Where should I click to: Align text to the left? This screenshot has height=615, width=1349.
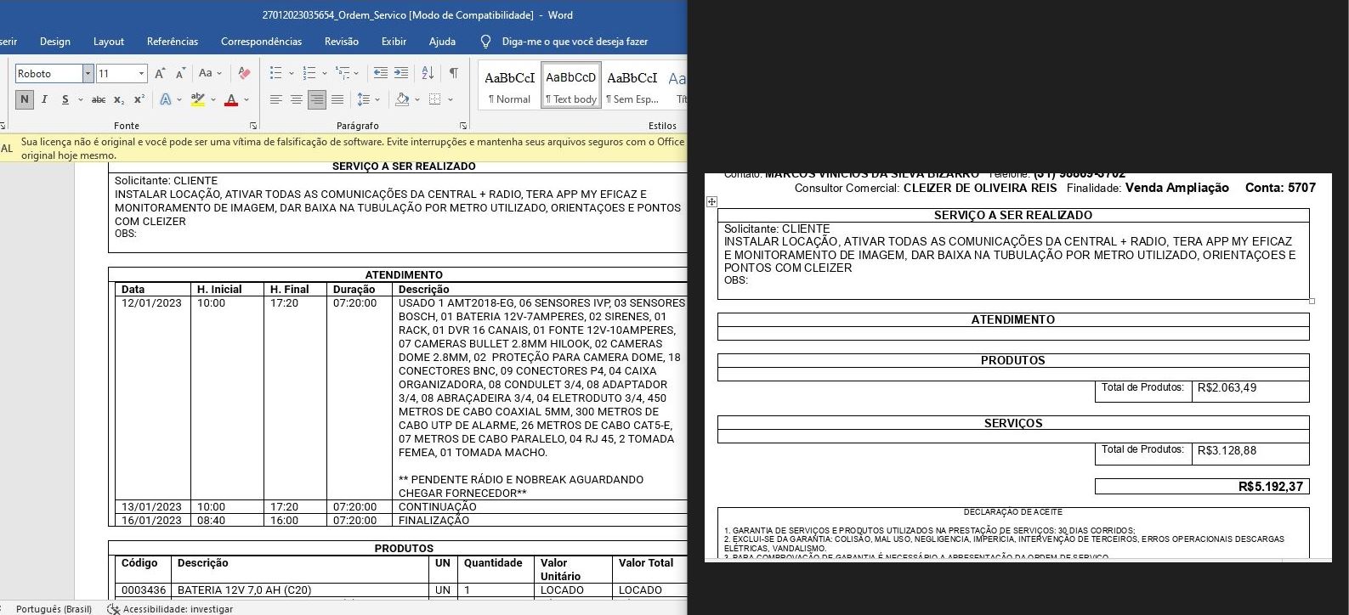coord(275,99)
